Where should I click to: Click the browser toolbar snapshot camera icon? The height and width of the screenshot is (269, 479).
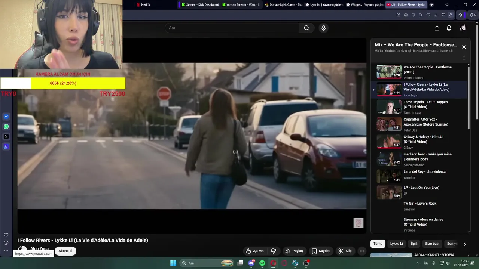point(406,15)
